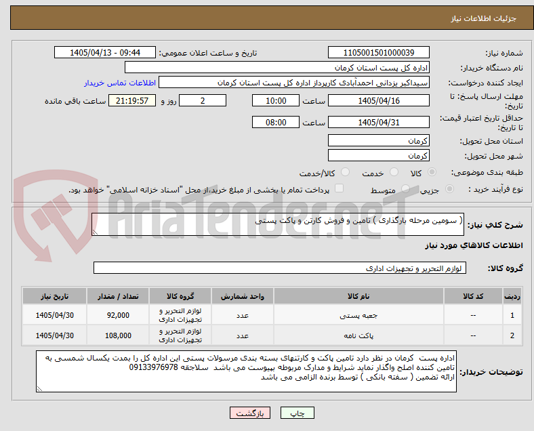Click the طبقه بندی موضوعی label
534x431 pixels.
[487, 173]
